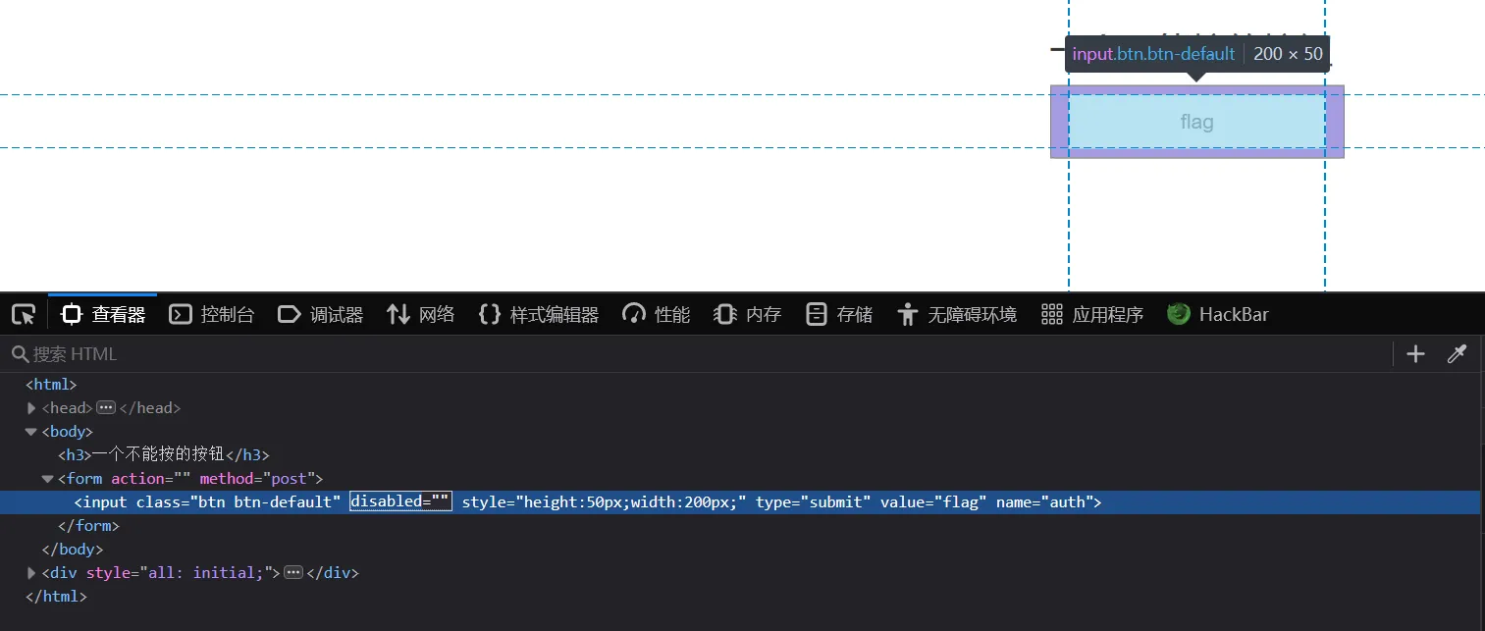Click the name auth attribute
This screenshot has height=631, width=1485.
coord(1044,502)
